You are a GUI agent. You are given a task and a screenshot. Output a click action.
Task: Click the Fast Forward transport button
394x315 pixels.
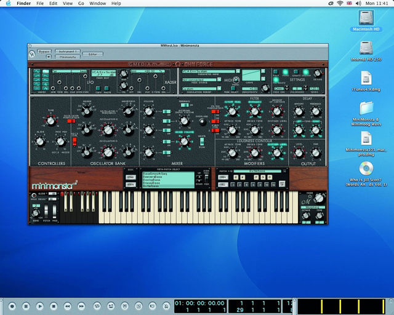81,306
